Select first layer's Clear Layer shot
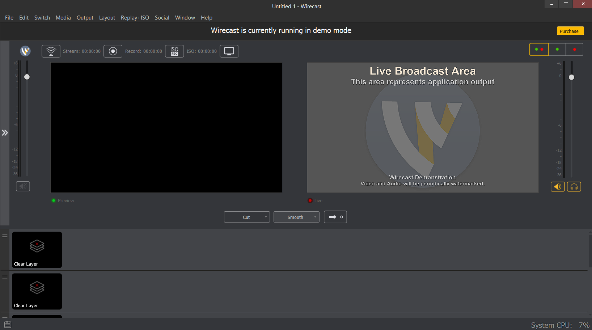Image resolution: width=592 pixels, height=330 pixels. tap(37, 250)
